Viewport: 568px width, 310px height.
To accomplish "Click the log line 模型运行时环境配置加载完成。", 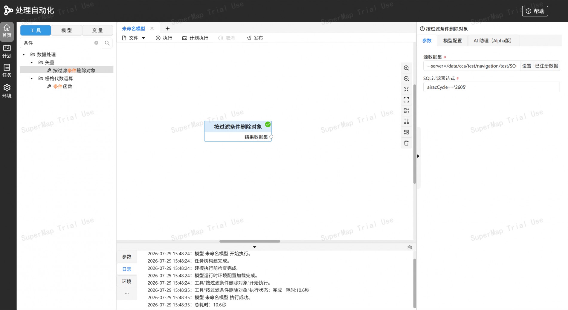I will pyautogui.click(x=203, y=275).
